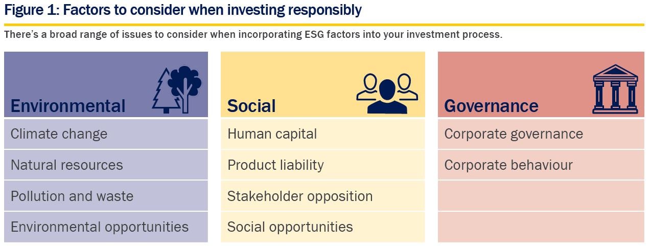This screenshot has height=246, width=650.
Task: Click the Natural resources row
Action: [x=106, y=165]
